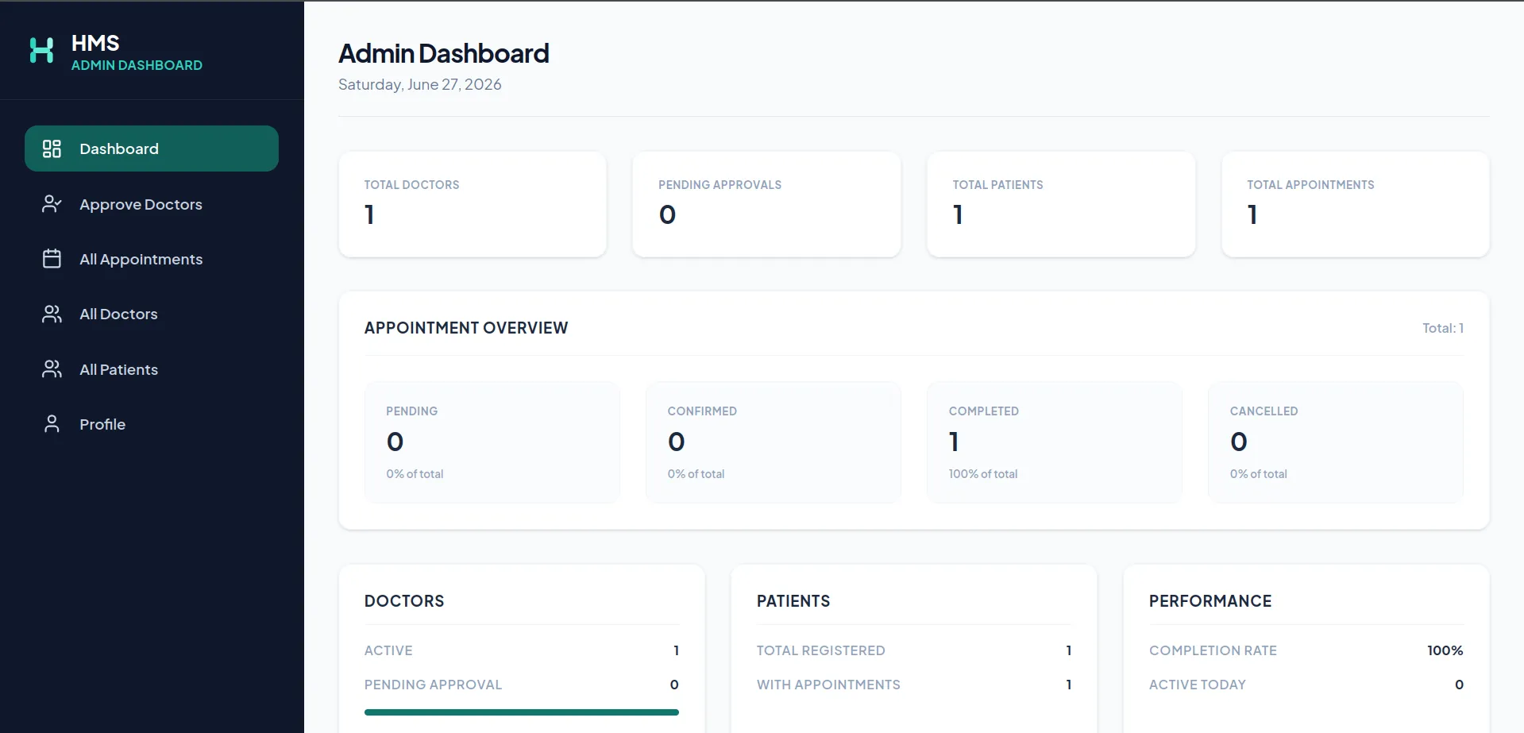Navigate to All Patients
Viewport: 1524px width, 733px height.
pos(152,369)
